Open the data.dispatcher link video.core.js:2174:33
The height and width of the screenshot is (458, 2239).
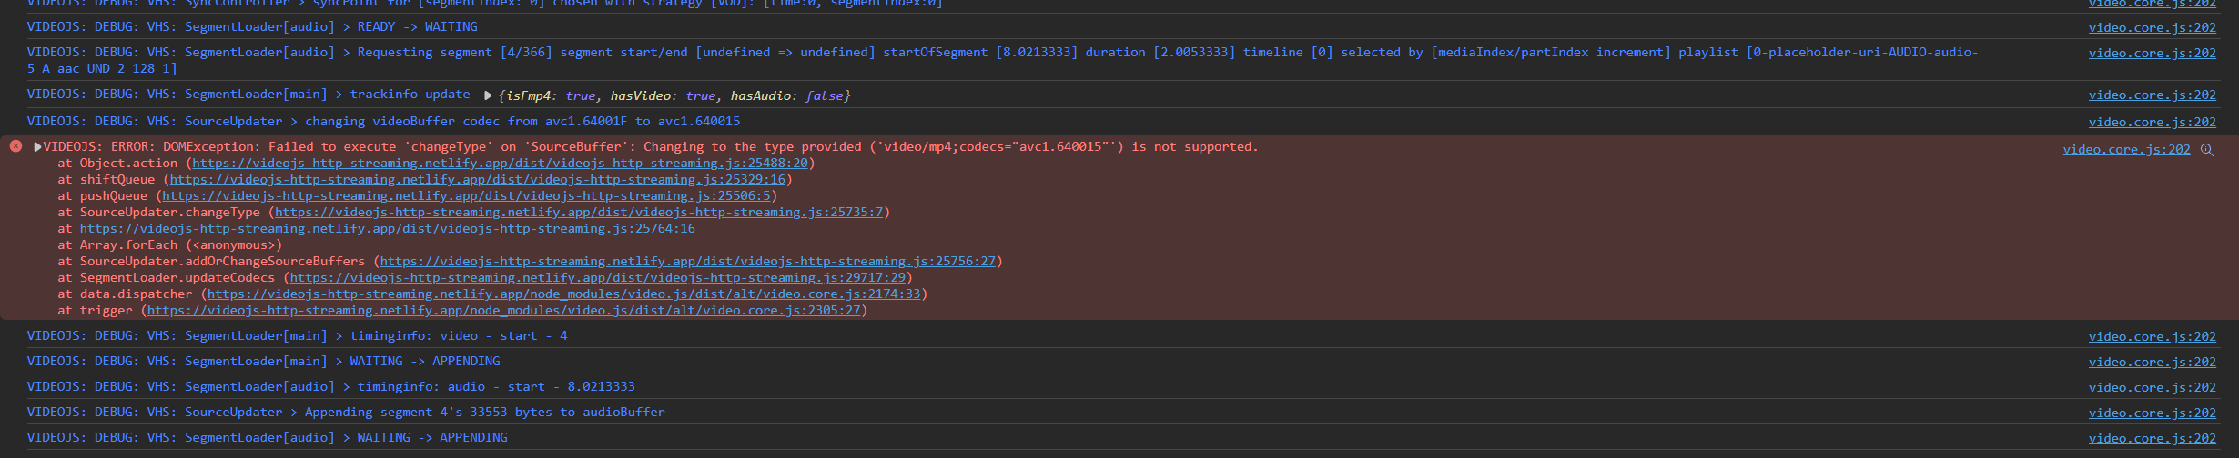tap(563, 294)
